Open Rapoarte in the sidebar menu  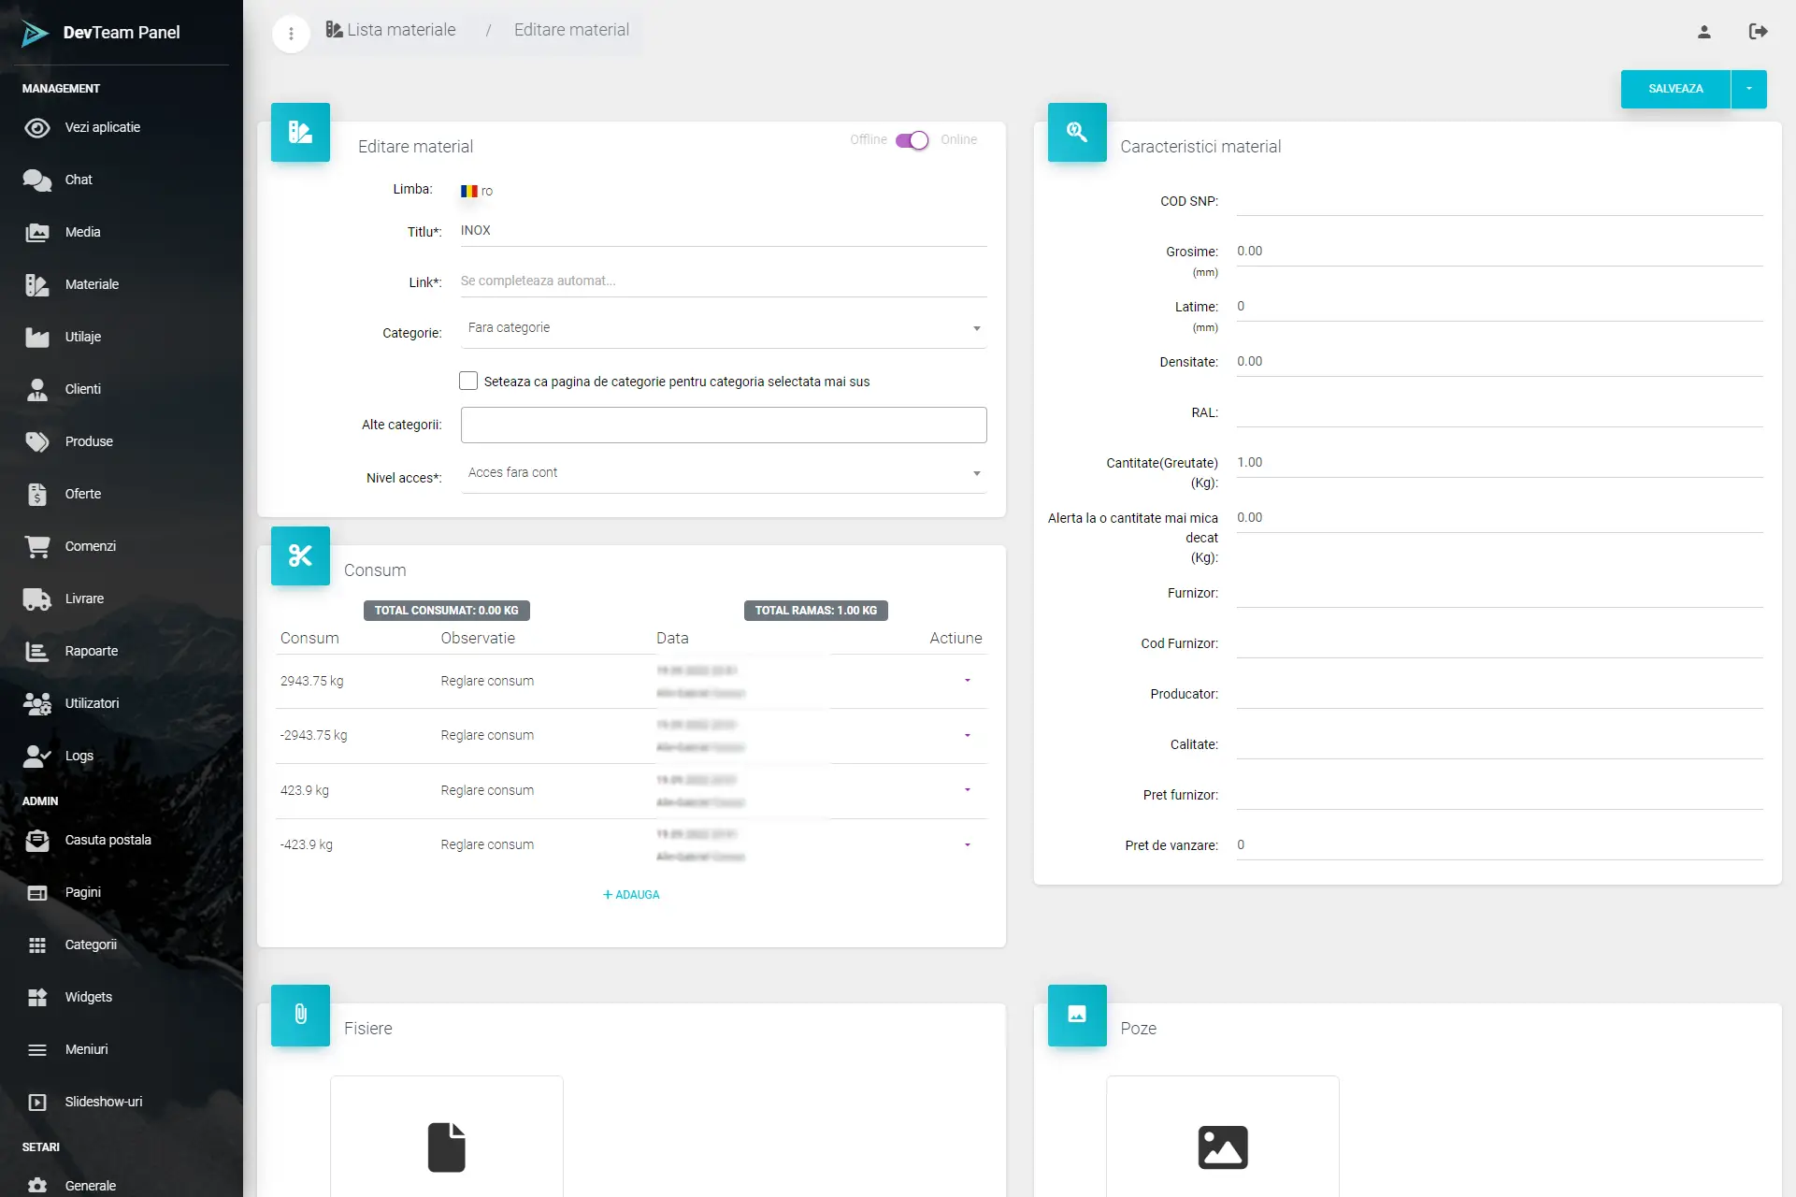tap(91, 651)
